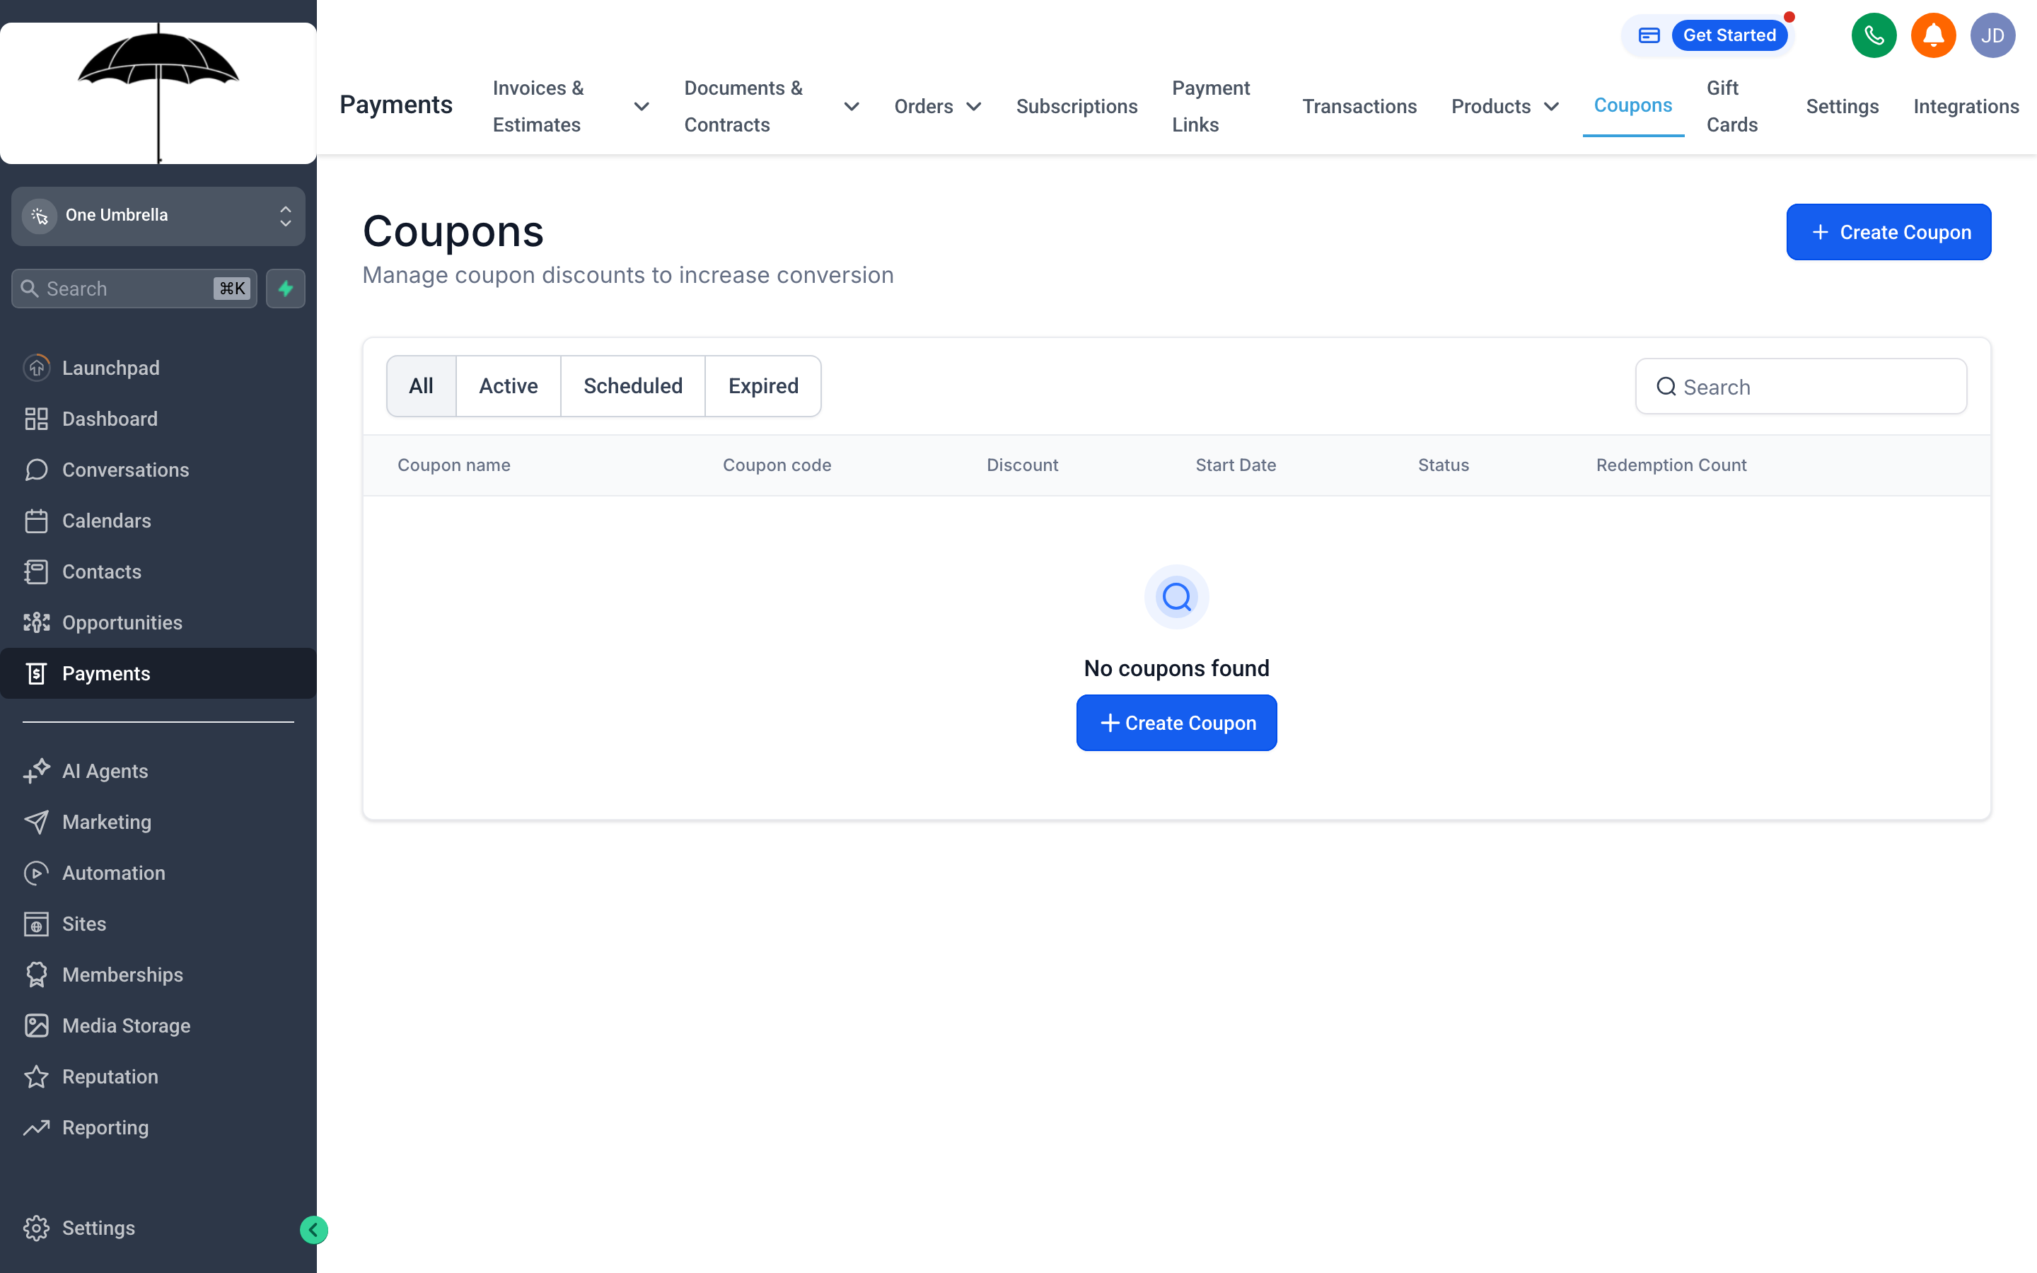
Task: Open the Transactions tab
Action: [1359, 106]
